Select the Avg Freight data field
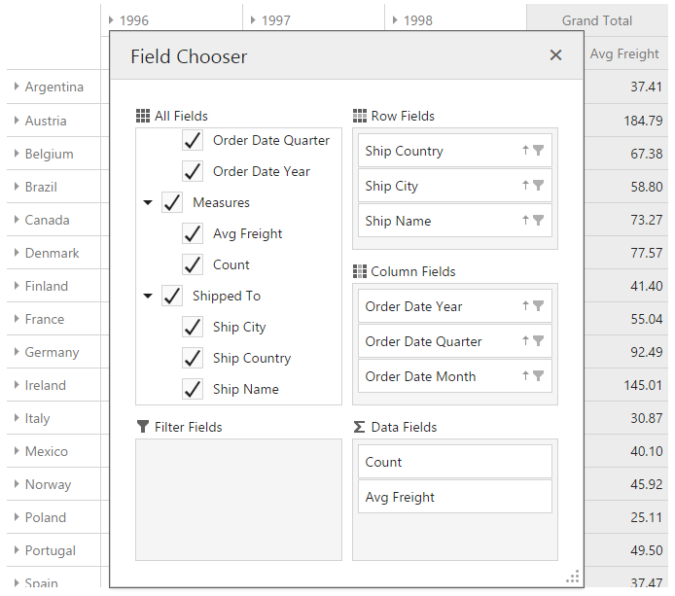 click(x=454, y=497)
